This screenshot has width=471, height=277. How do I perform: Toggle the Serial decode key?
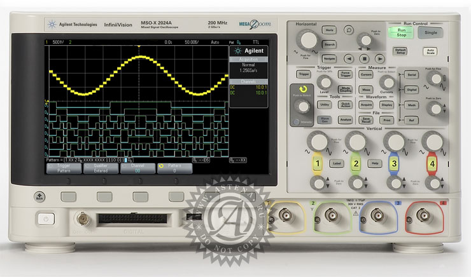click(412, 74)
